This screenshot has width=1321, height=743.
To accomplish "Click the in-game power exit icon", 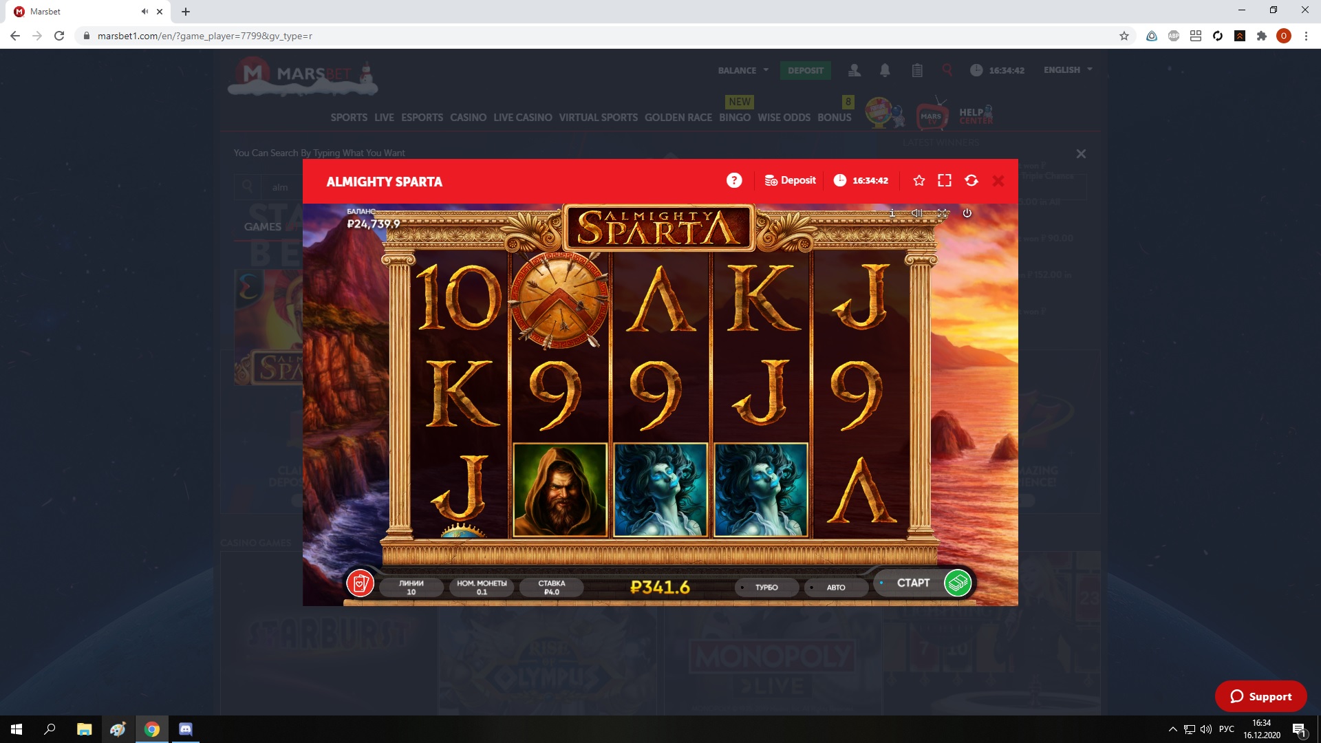I will pyautogui.click(x=967, y=213).
